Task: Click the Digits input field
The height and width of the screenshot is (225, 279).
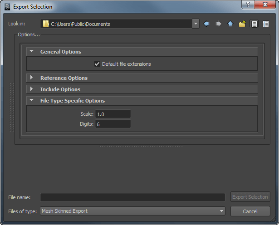Action: 113,124
